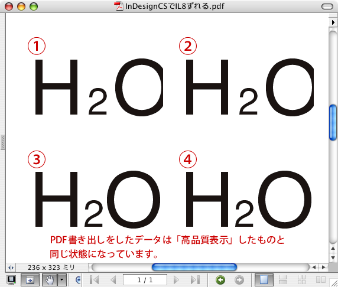Open the Hand tool dropdown arrow
338x287 pixels.
point(62,280)
